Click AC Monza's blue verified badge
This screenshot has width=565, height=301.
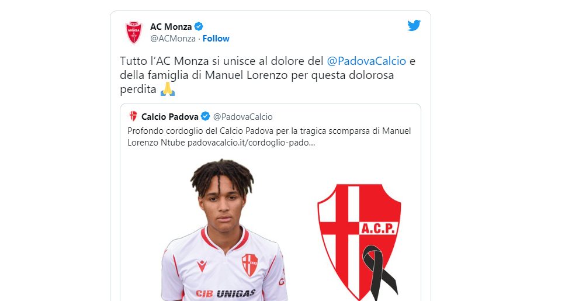click(199, 26)
